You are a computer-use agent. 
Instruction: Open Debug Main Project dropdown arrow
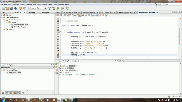pyautogui.click(x=65, y=8)
